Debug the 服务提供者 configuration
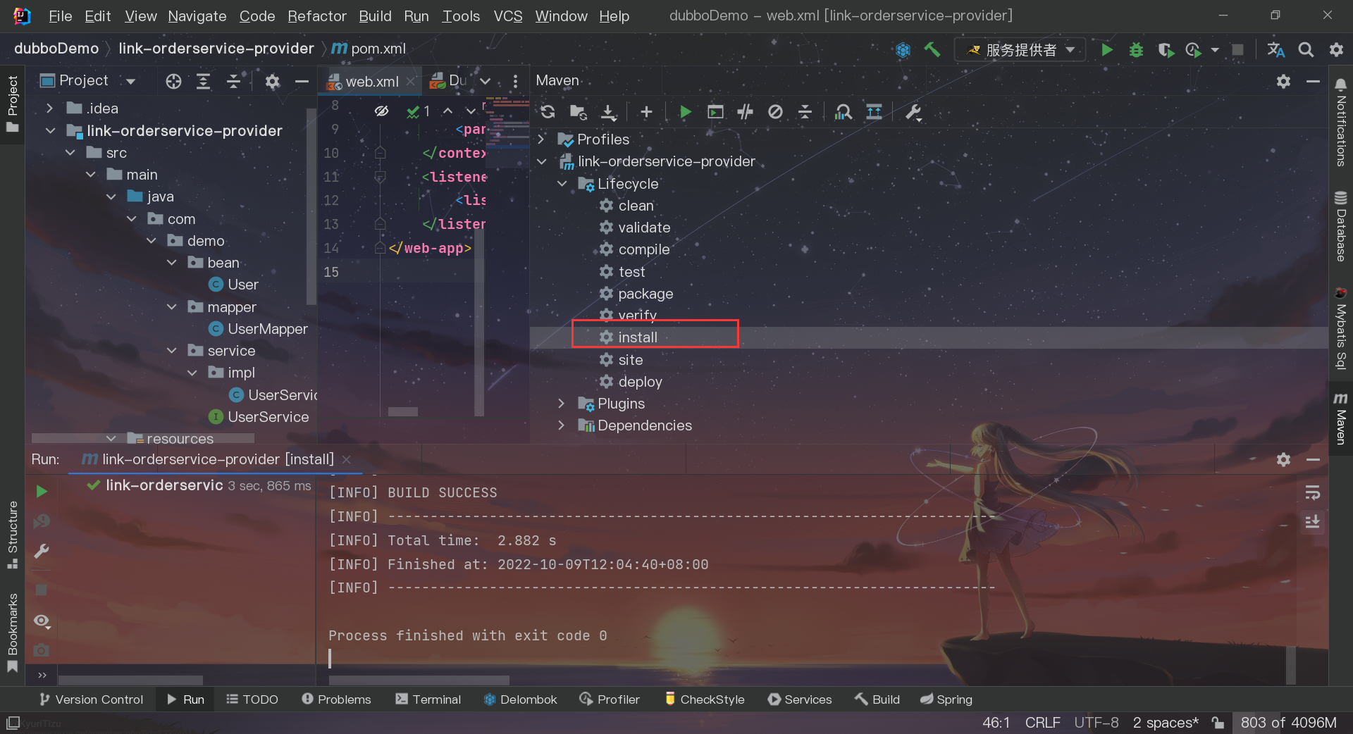1353x734 pixels. click(1136, 49)
